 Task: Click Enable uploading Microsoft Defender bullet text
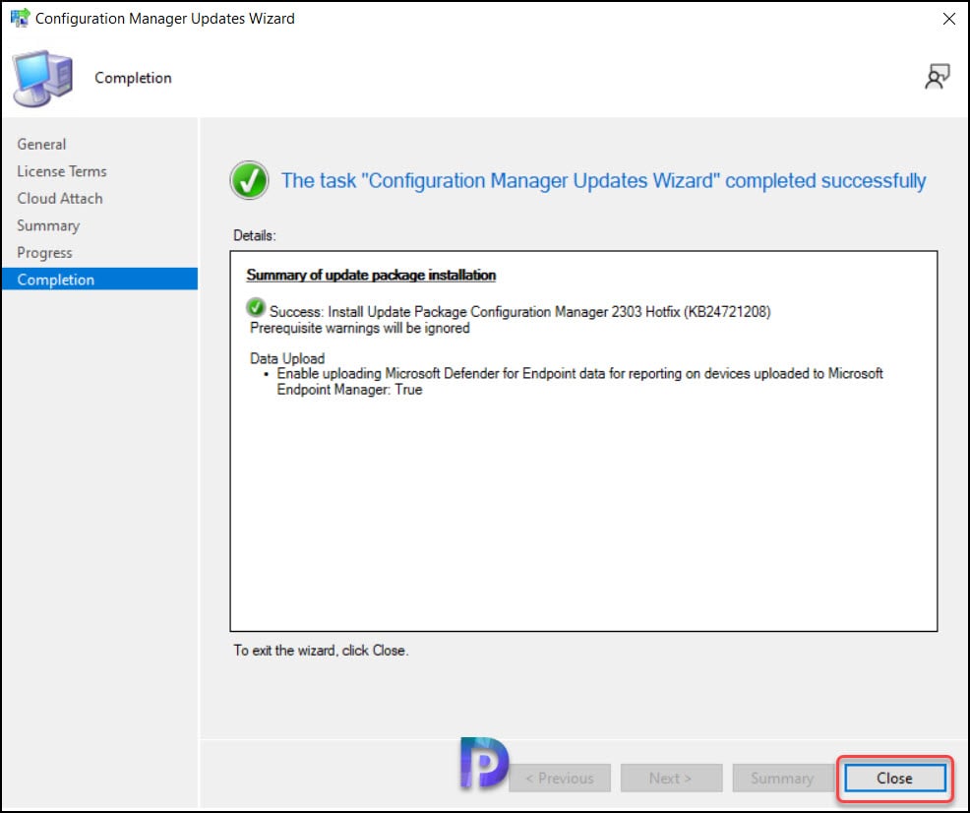(x=579, y=381)
